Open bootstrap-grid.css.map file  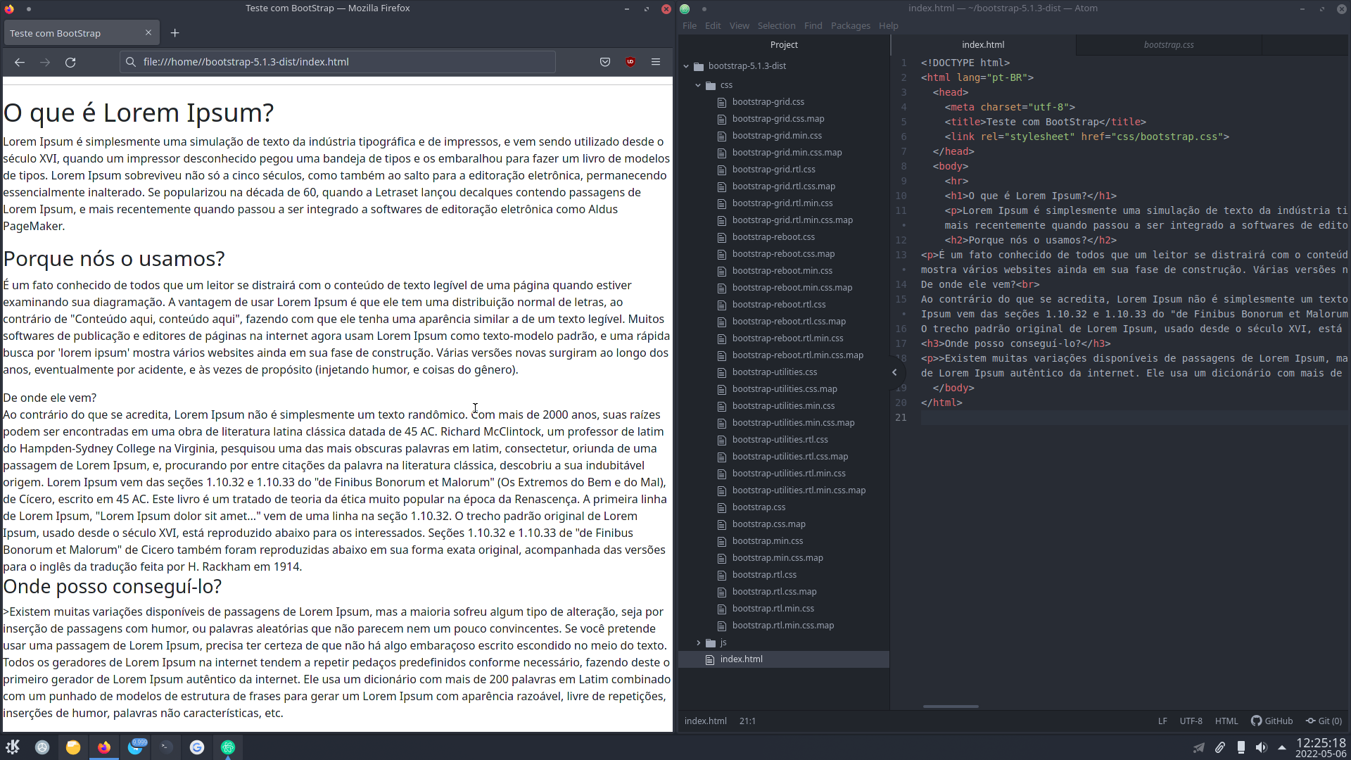click(778, 119)
